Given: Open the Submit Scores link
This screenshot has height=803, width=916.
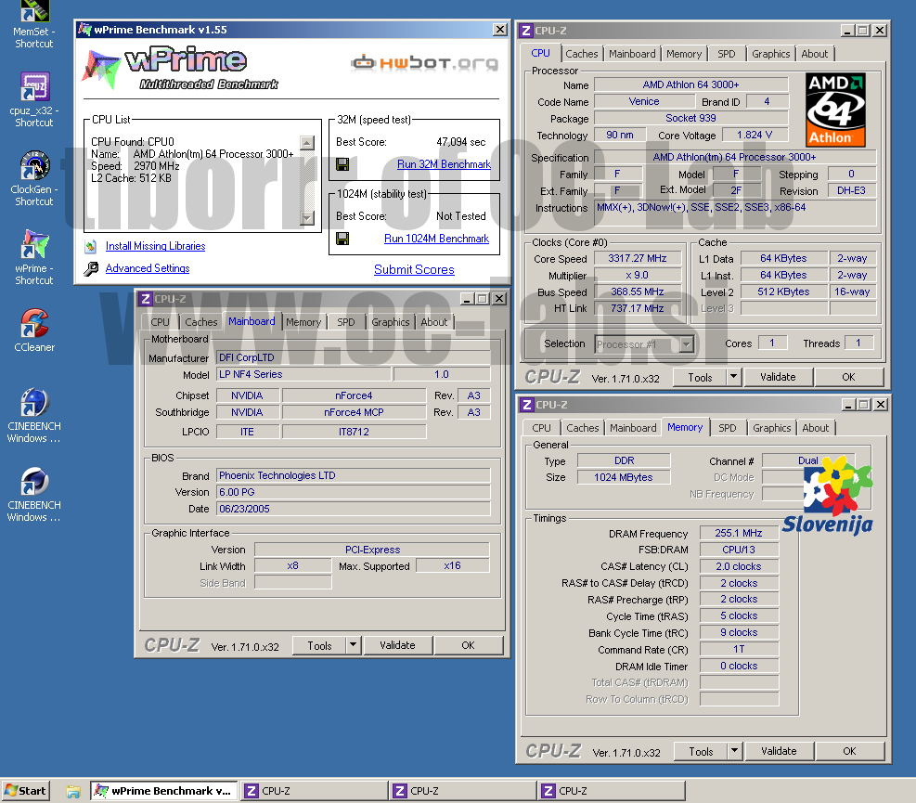Looking at the screenshot, I should point(414,269).
